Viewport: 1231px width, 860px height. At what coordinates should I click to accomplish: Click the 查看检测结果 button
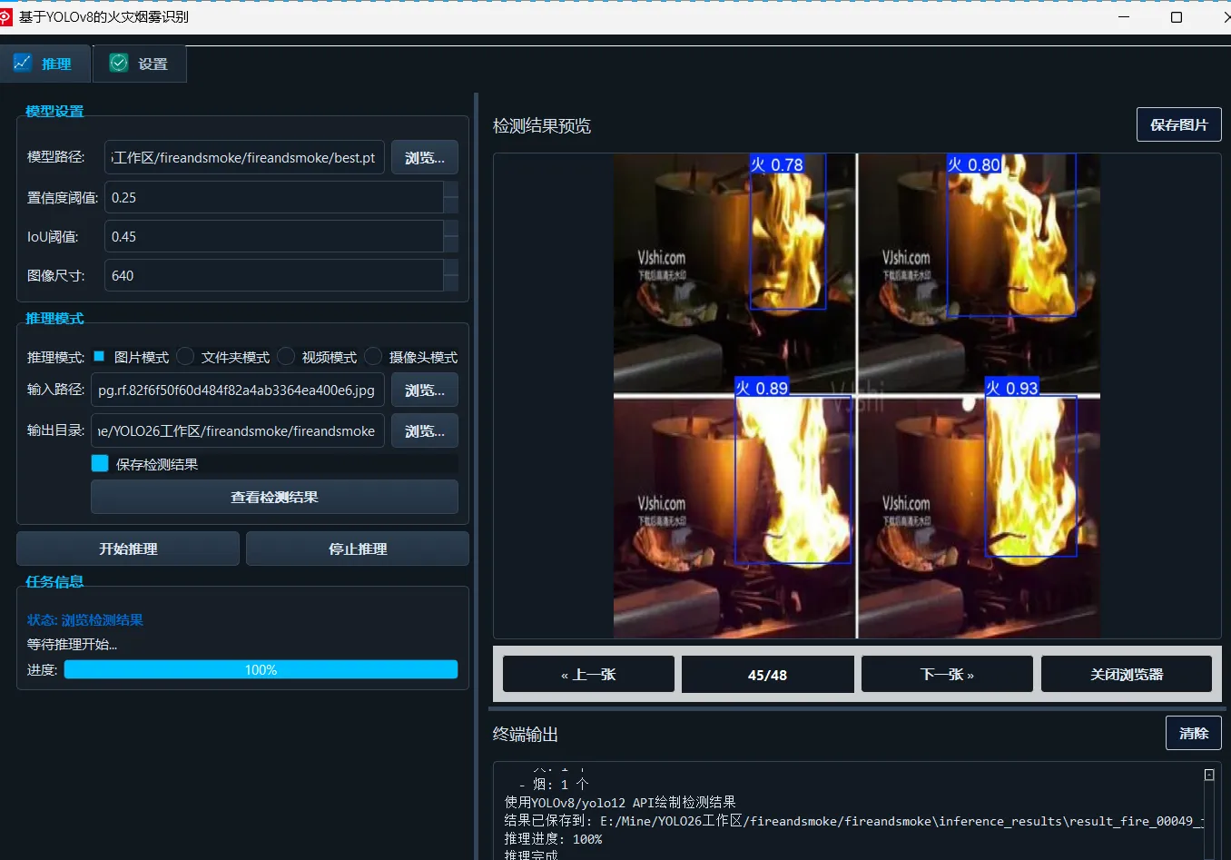coord(274,497)
